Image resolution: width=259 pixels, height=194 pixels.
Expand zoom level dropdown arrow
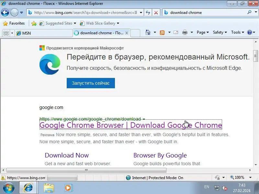click(250, 178)
